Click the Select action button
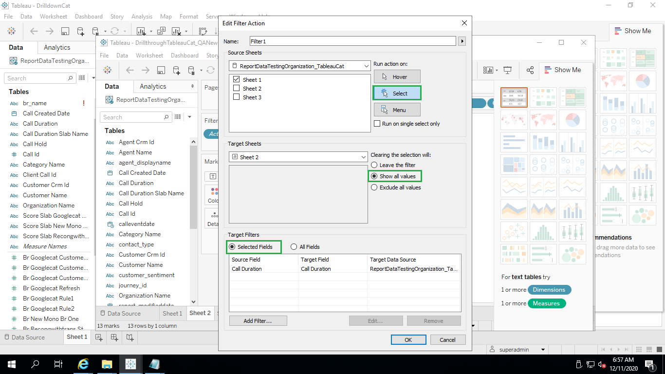The width and height of the screenshot is (665, 374). coord(397,93)
